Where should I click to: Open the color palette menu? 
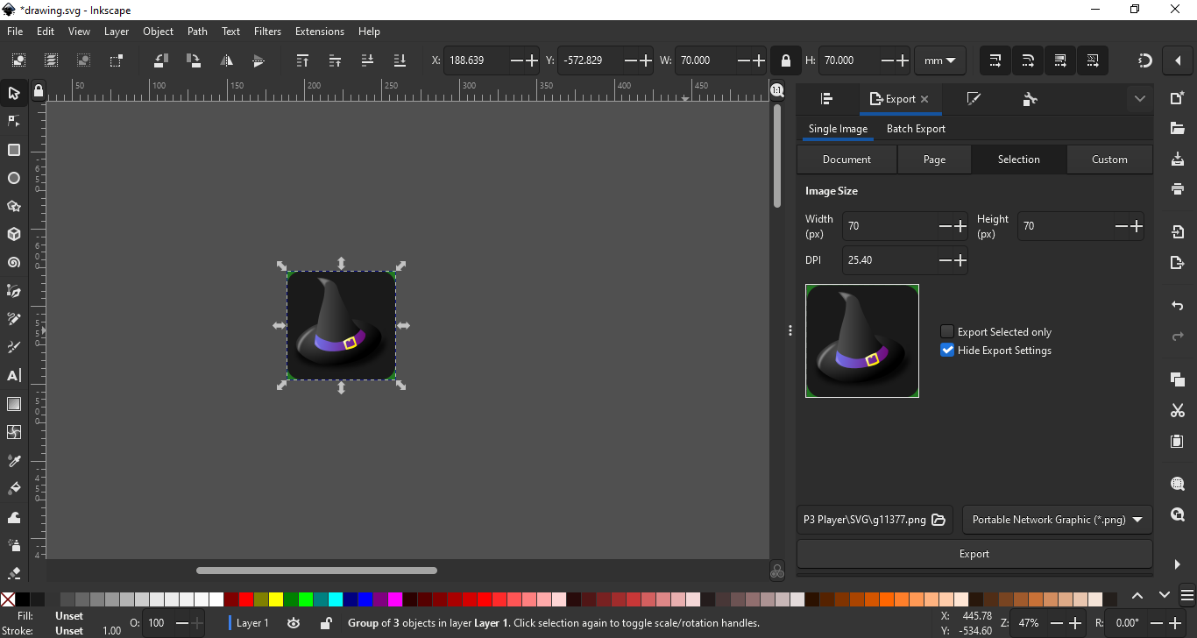point(1186,596)
